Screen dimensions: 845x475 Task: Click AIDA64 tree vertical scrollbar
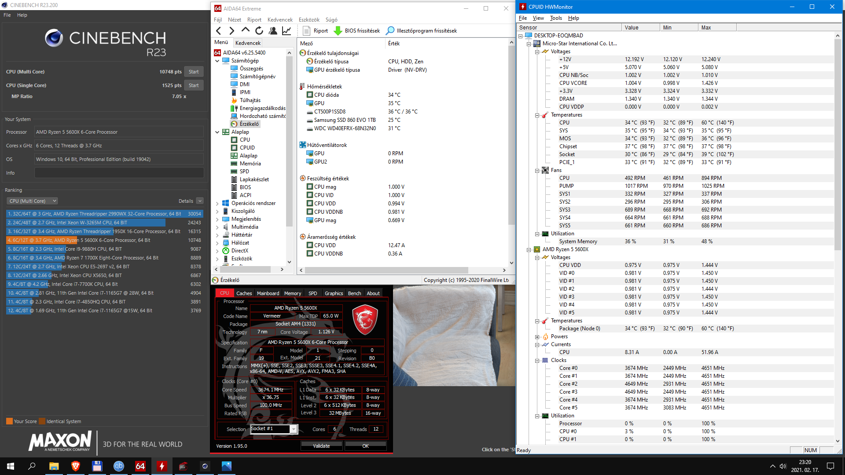[x=289, y=157]
